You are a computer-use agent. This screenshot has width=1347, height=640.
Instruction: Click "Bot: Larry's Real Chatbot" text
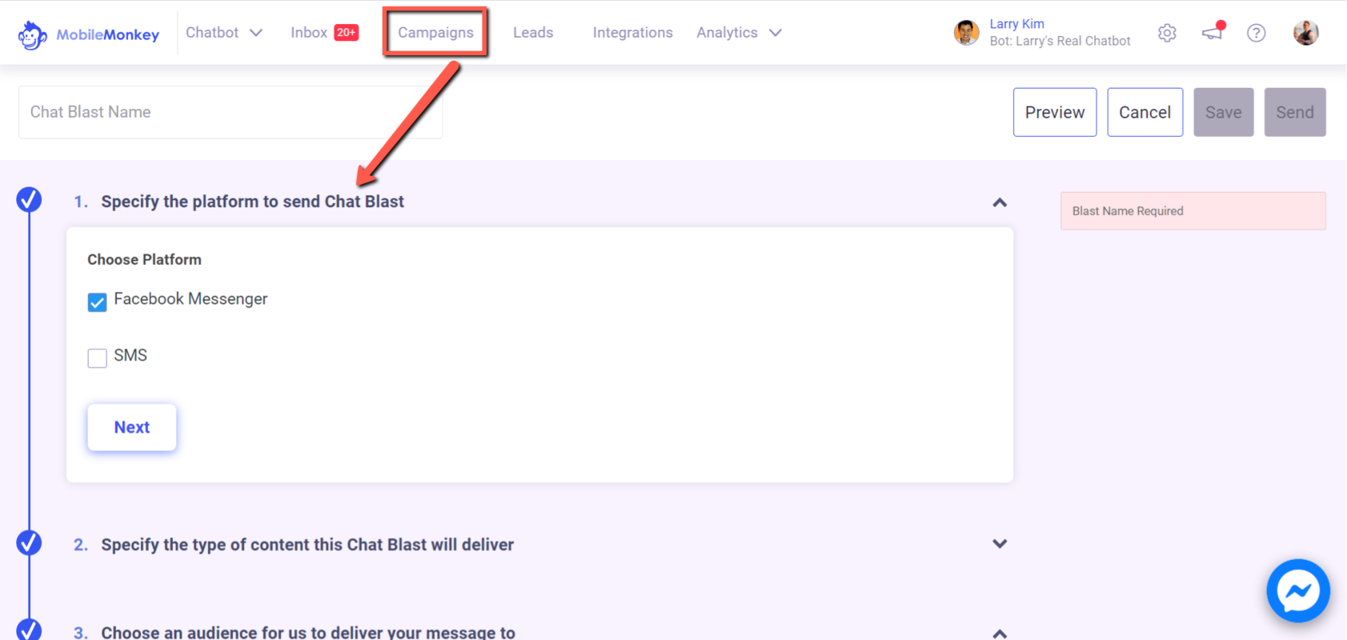[1060, 41]
